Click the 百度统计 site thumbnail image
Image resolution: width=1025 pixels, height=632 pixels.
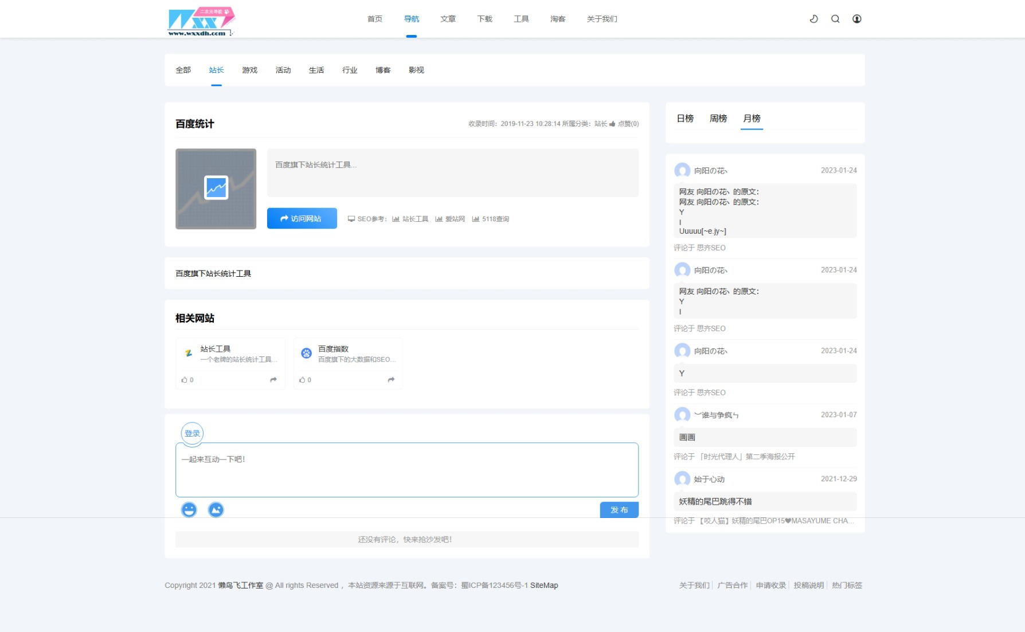pos(216,189)
